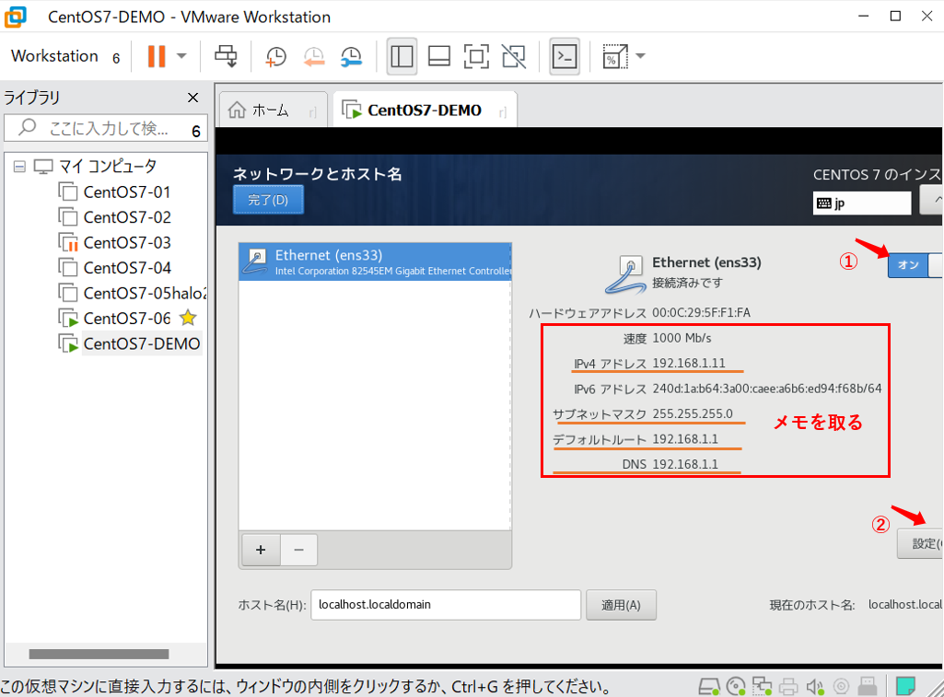Click library horizontal scrollbar

coord(99,654)
